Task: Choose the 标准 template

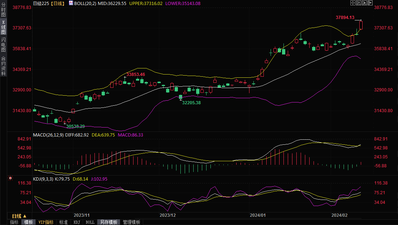Action: tap(63, 222)
